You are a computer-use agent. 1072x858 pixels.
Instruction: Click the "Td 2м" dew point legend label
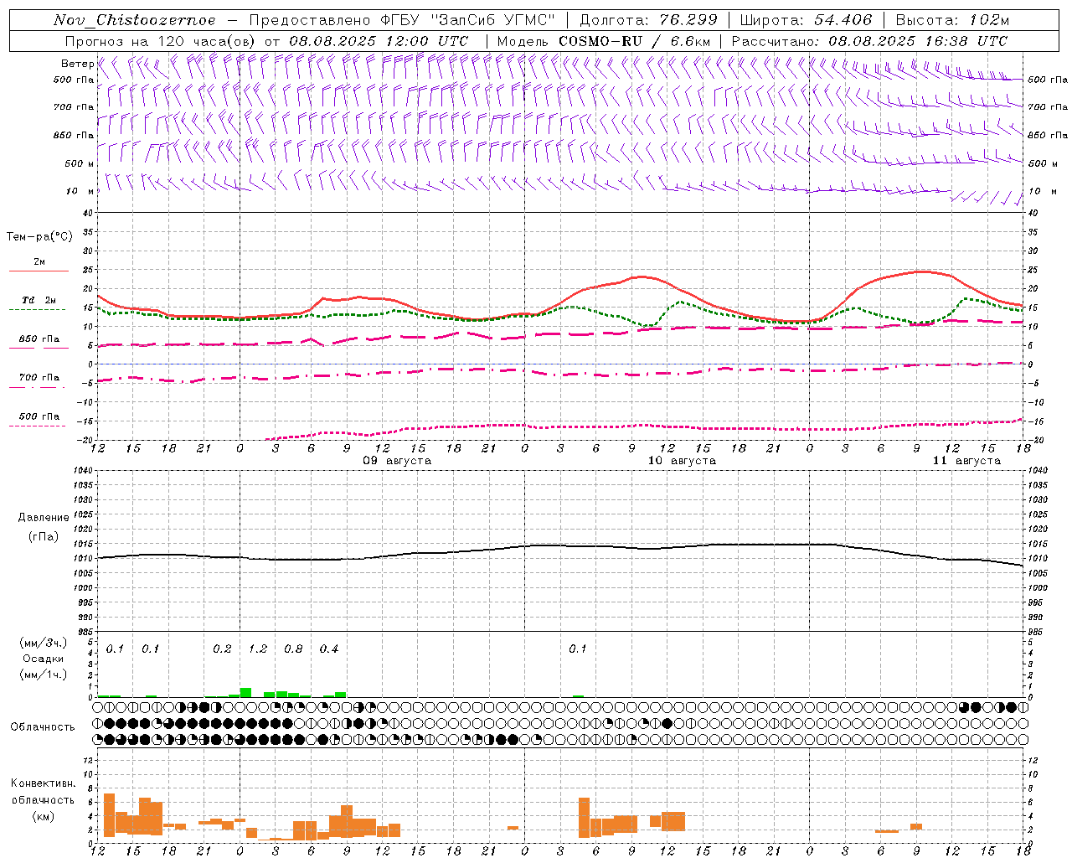point(39,300)
